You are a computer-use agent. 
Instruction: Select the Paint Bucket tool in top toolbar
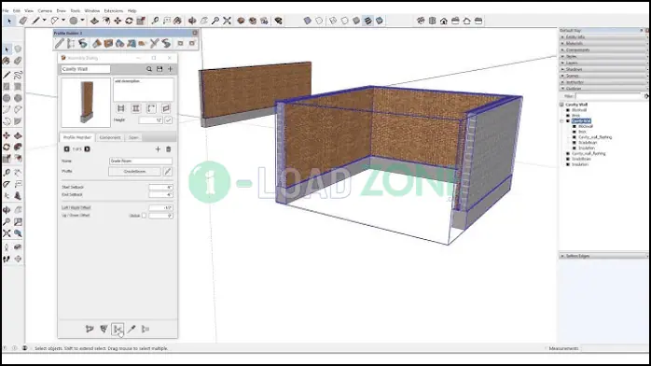coord(178,21)
